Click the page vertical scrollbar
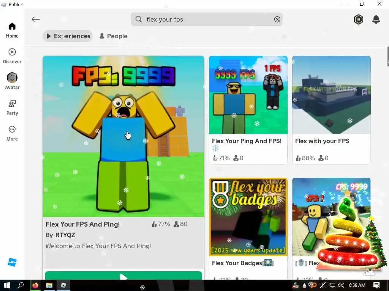Viewport: 389px width, 291px height. [388, 56]
